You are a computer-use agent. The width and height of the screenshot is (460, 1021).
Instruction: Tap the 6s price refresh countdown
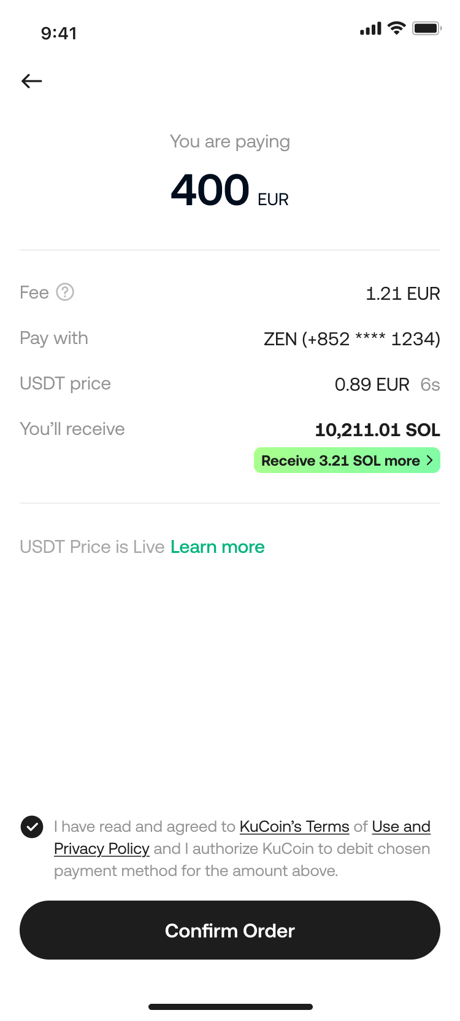[430, 385]
